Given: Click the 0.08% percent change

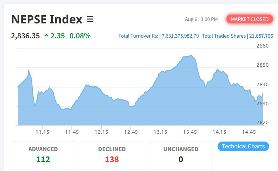Looking at the screenshot, I should click(80, 36).
